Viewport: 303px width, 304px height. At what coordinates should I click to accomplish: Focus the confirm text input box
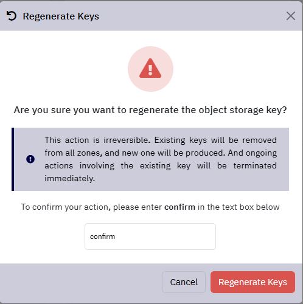click(x=150, y=237)
